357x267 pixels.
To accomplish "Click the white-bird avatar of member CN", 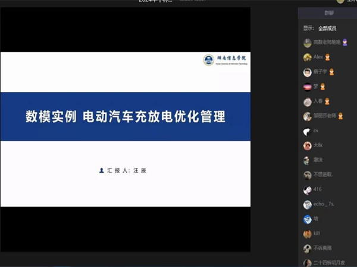I will [x=308, y=131].
